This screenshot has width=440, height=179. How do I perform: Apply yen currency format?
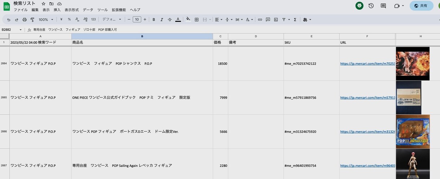(x=61, y=19)
